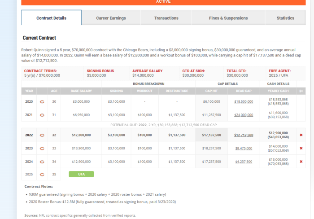The height and width of the screenshot is (219, 314).
Task: Select 2020 cap hit $6,100,000
Action: (211, 101)
